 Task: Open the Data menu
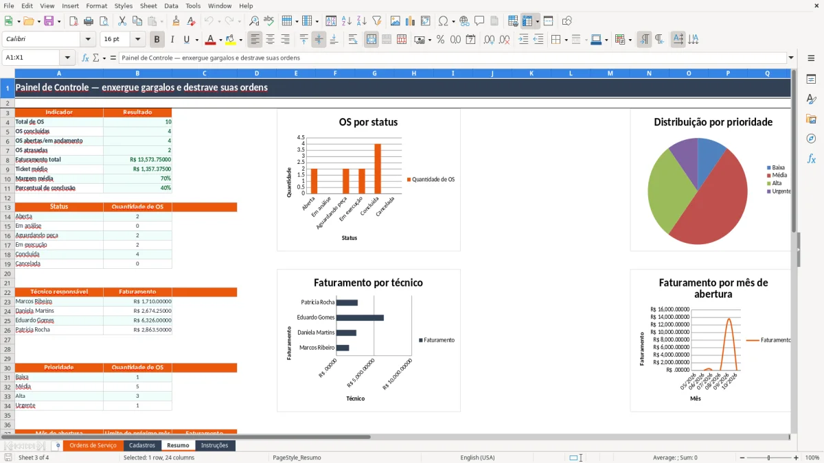coord(171,5)
